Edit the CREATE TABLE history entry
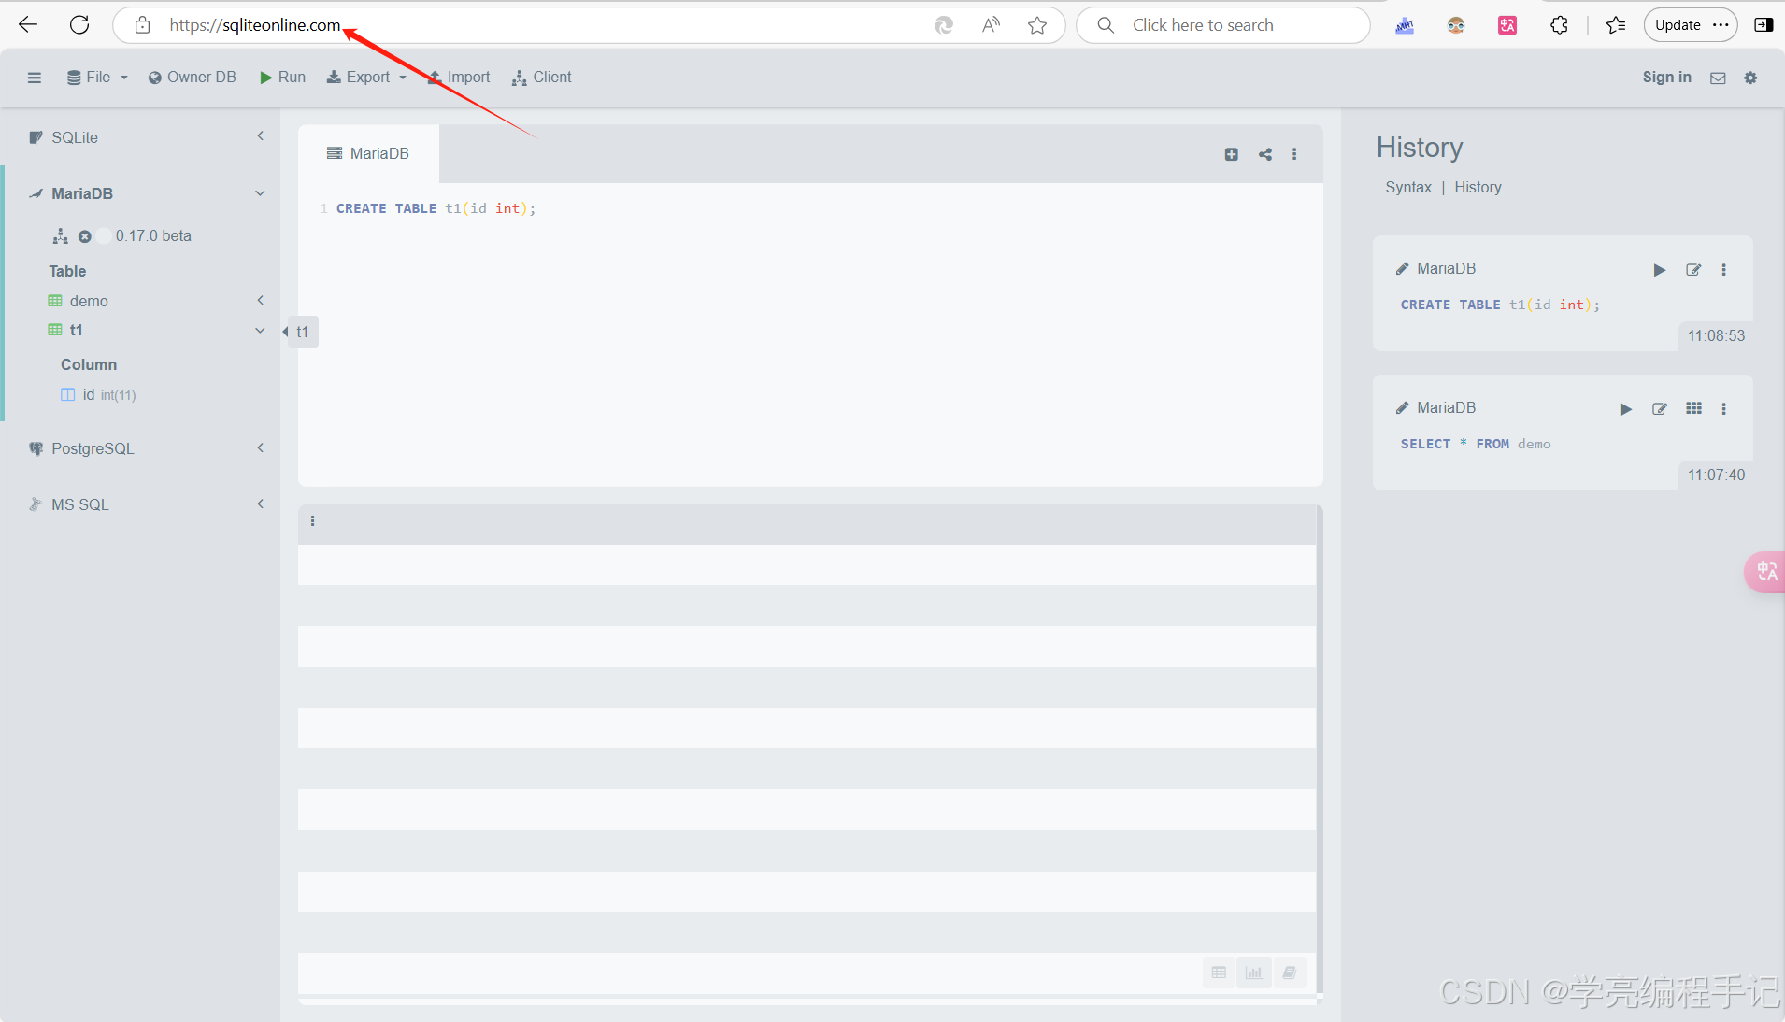The image size is (1785, 1022). [x=1693, y=270]
